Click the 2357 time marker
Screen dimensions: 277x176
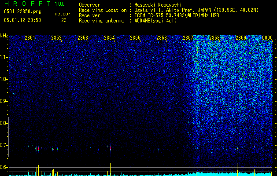tap(188, 38)
